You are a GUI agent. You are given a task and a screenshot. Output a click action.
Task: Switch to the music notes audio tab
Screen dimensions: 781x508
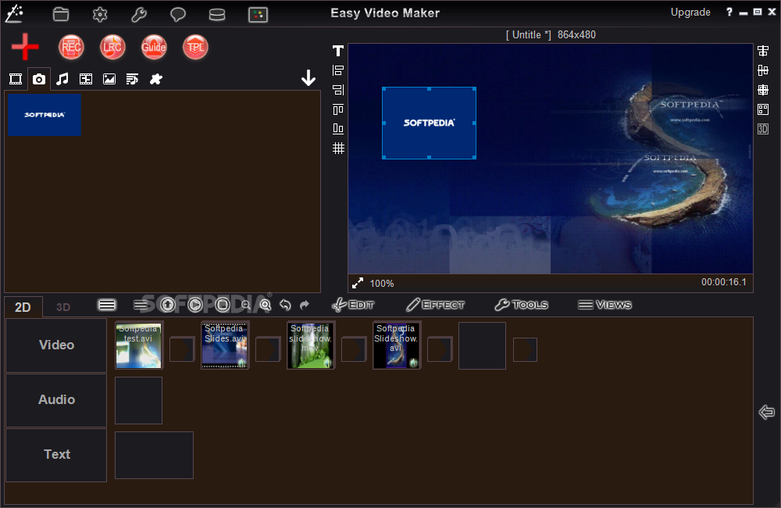62,79
